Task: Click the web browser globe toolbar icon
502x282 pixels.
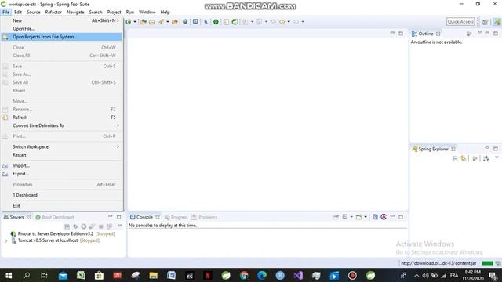Action: click(x=185, y=22)
